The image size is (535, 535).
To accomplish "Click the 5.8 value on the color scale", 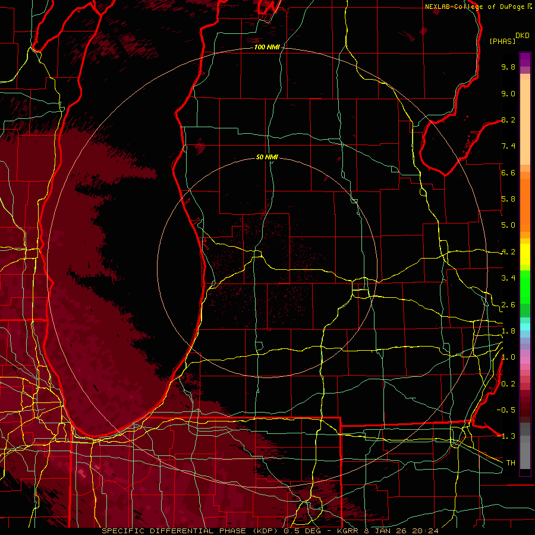I will pyautogui.click(x=508, y=199).
